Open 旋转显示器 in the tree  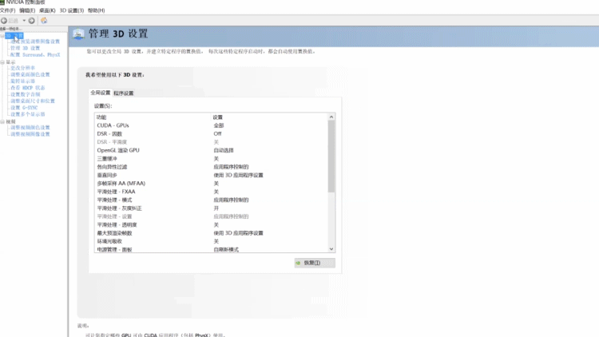pos(22,81)
